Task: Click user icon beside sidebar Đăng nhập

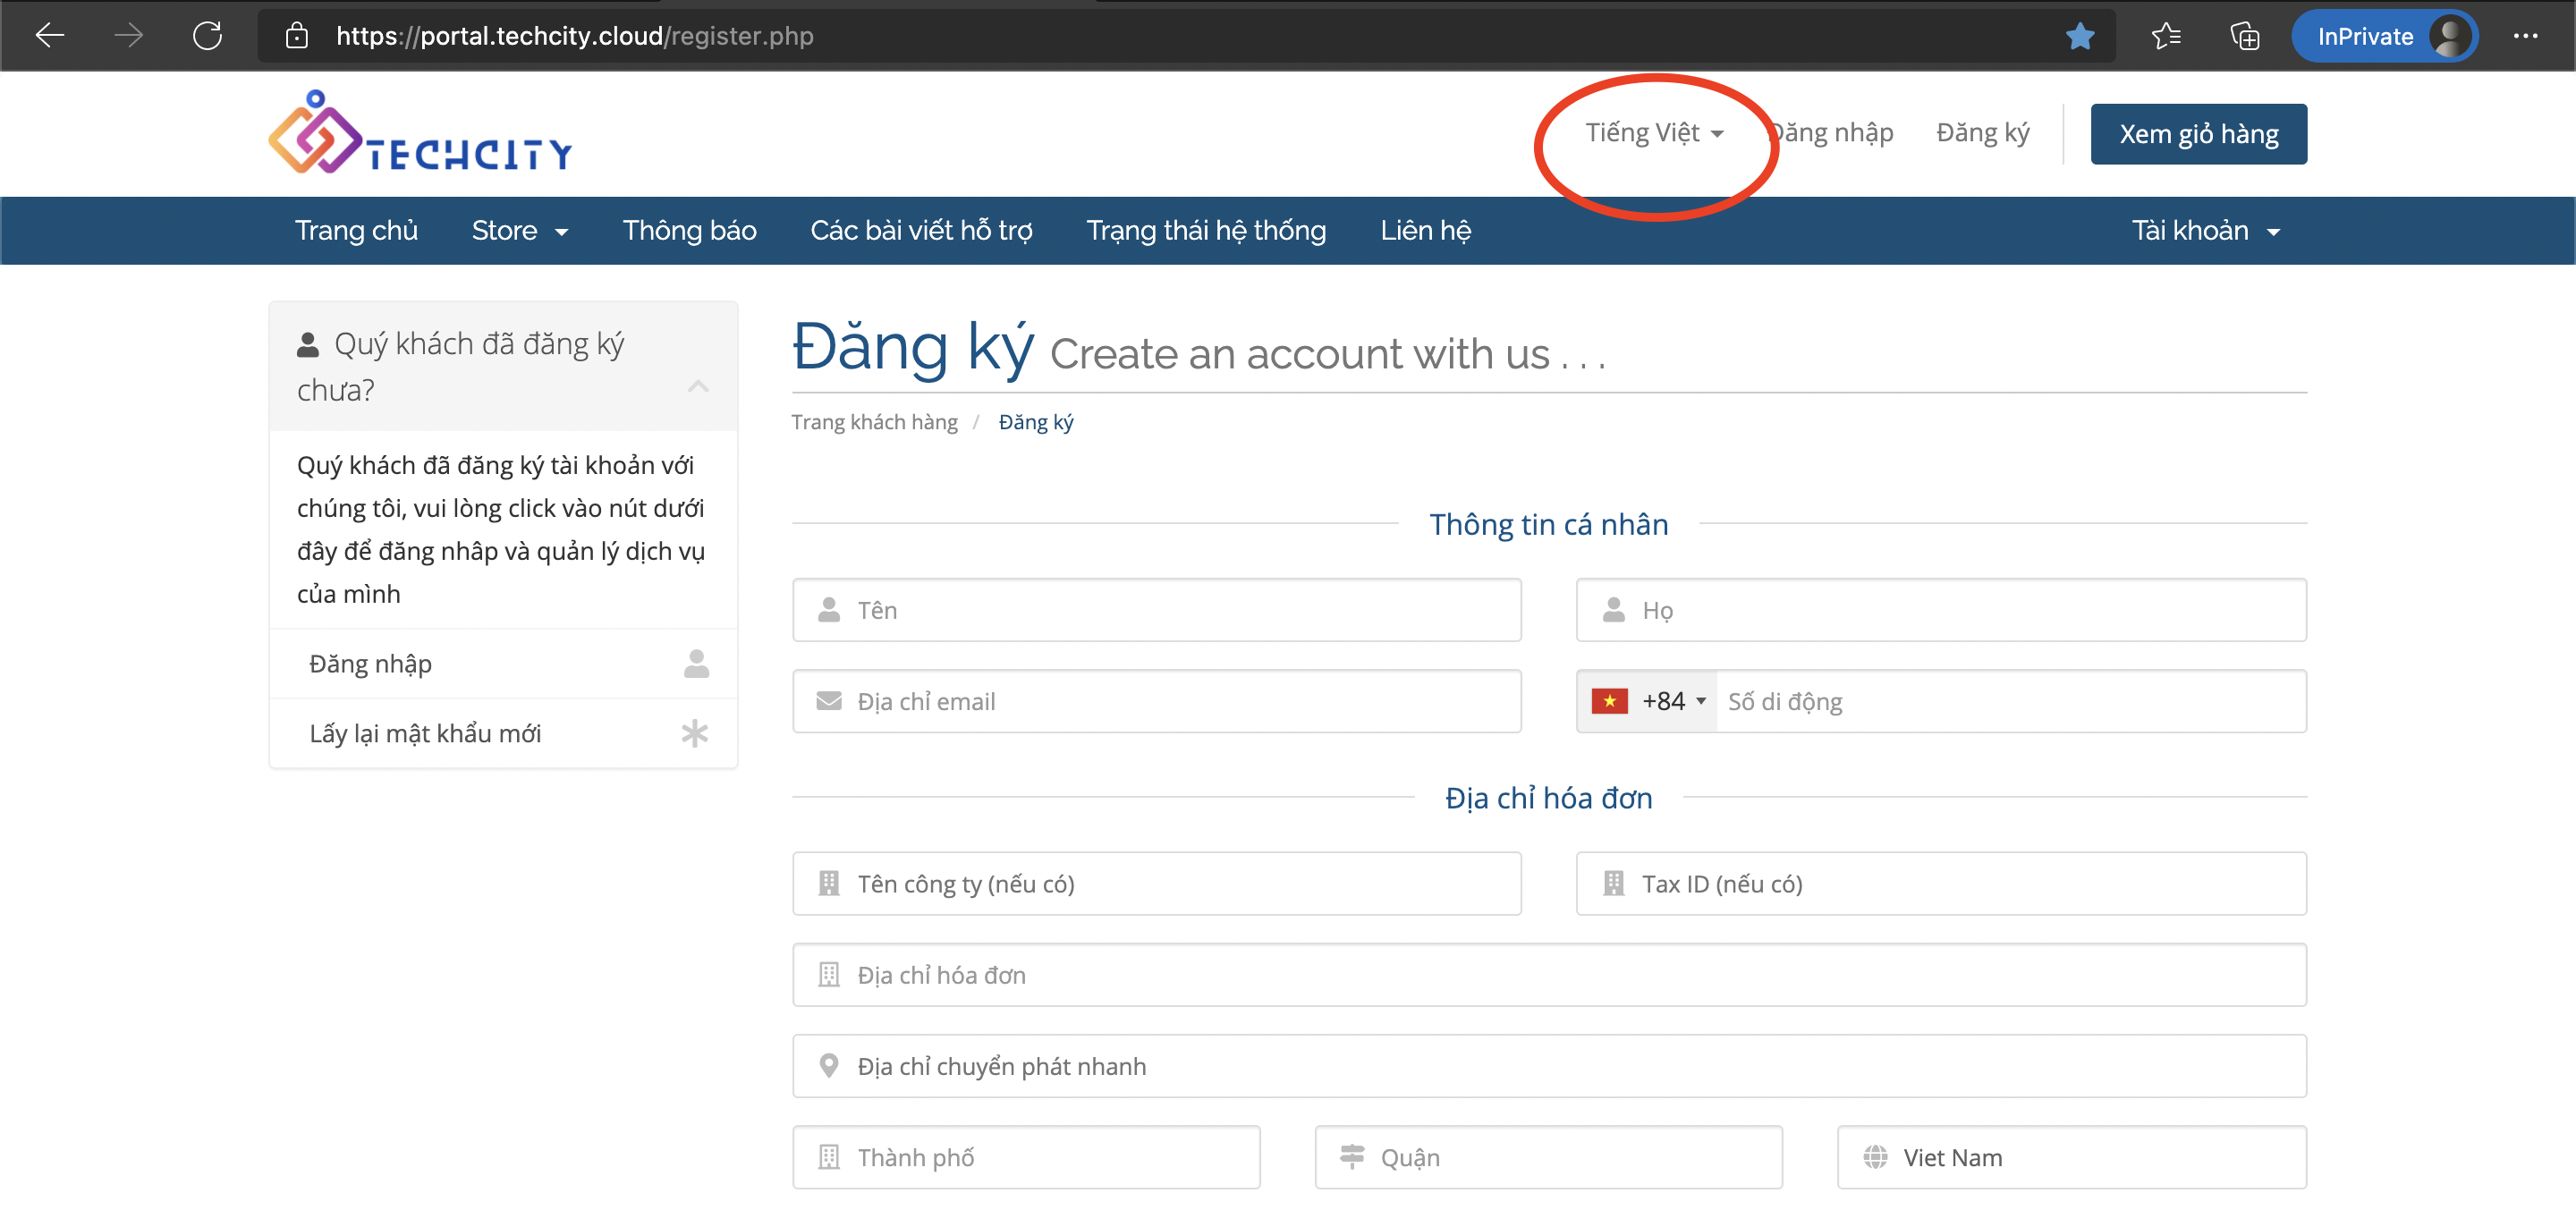Action: (696, 663)
